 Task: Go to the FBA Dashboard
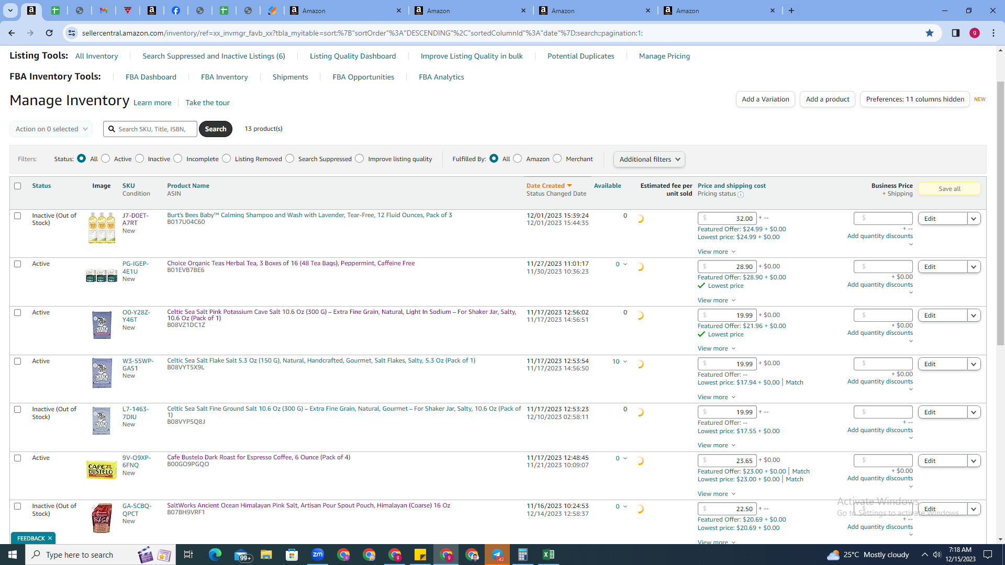pos(151,77)
